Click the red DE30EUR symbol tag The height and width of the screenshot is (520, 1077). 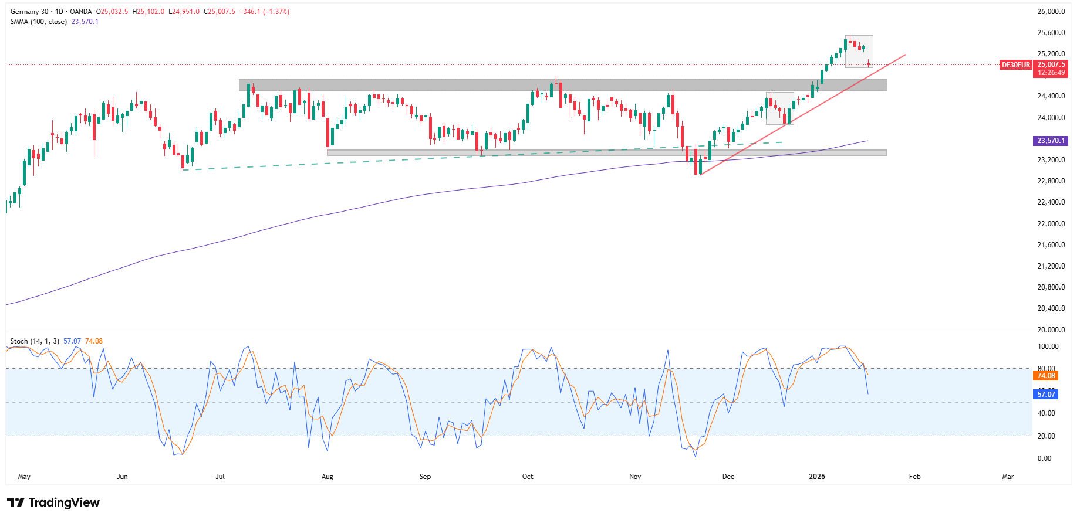coord(1015,65)
